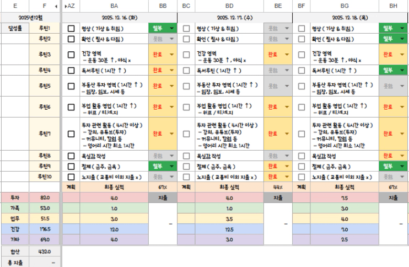Click the hidden-columns arrow left of column AZ
The width and height of the screenshot is (409, 267).
[66, 5]
